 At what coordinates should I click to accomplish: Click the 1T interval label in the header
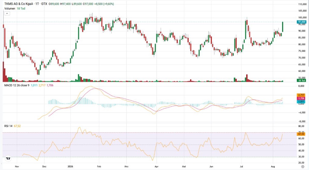[x=37, y=4]
